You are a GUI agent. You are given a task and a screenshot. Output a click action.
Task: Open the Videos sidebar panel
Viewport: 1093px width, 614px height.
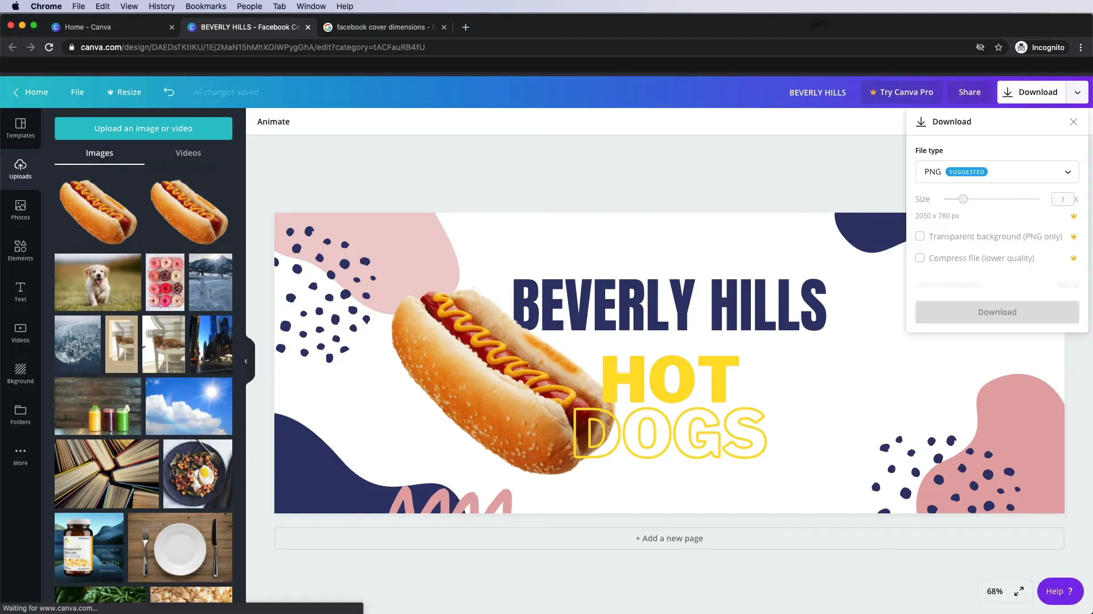20,333
